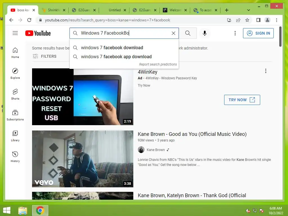
Task: Open Subscriptions in the sidebar
Action: pyautogui.click(x=15, y=115)
